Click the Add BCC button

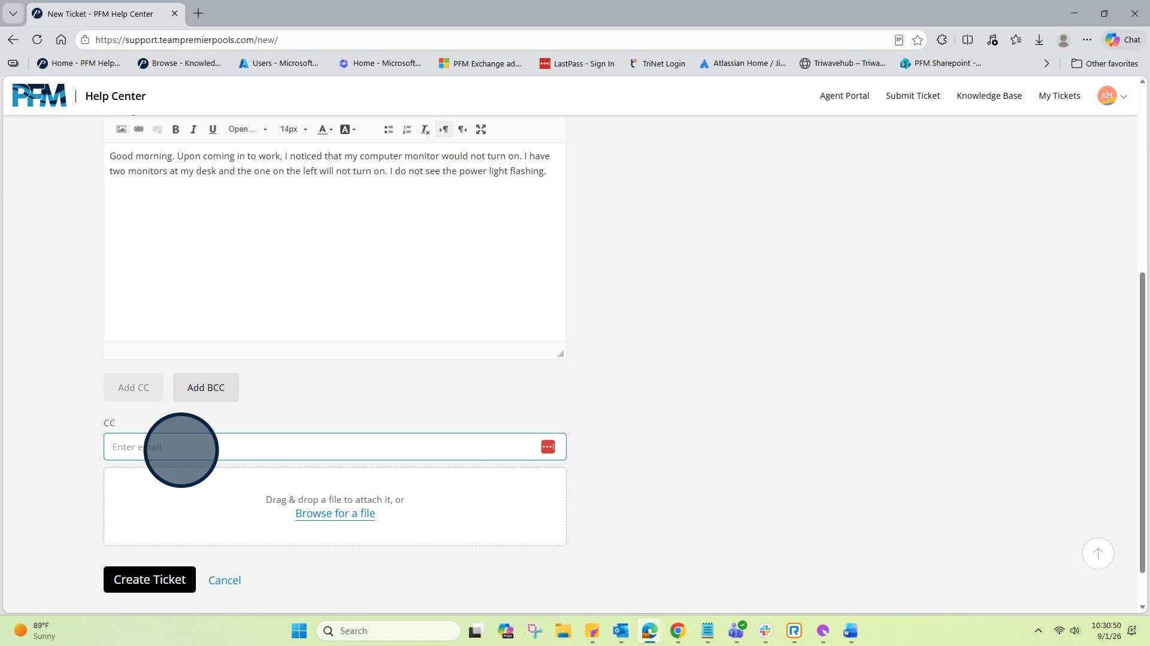coord(205,387)
